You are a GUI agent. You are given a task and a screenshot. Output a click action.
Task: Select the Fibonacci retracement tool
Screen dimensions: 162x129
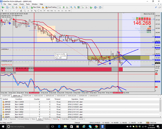[25, 11]
